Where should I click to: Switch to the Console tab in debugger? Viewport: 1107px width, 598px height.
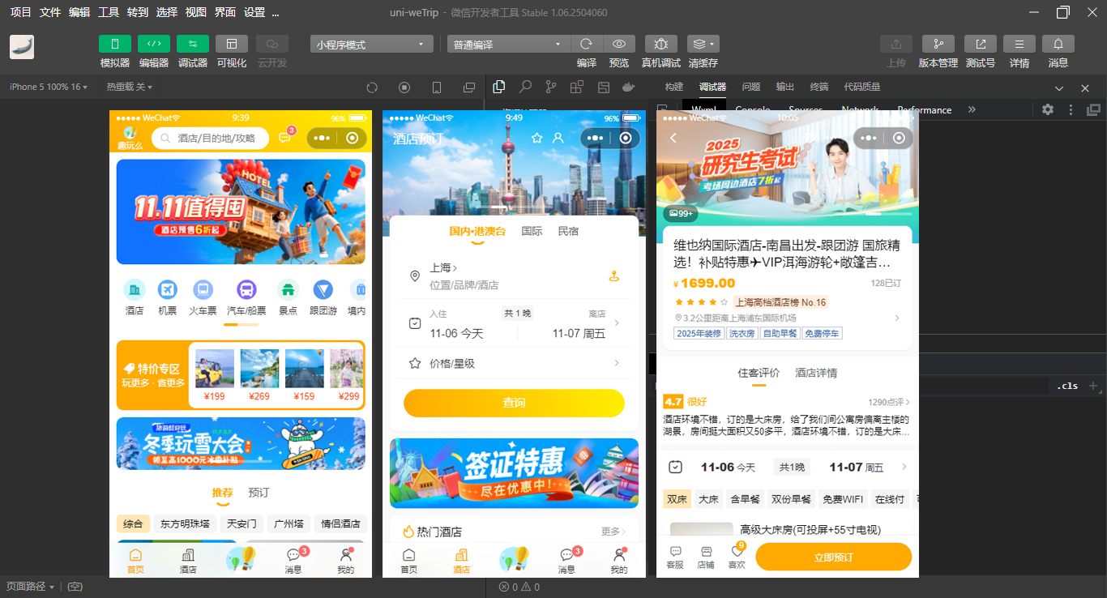752,109
